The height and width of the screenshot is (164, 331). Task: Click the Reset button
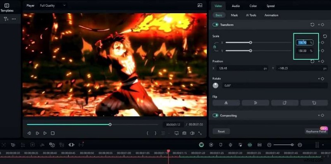pos(221,131)
